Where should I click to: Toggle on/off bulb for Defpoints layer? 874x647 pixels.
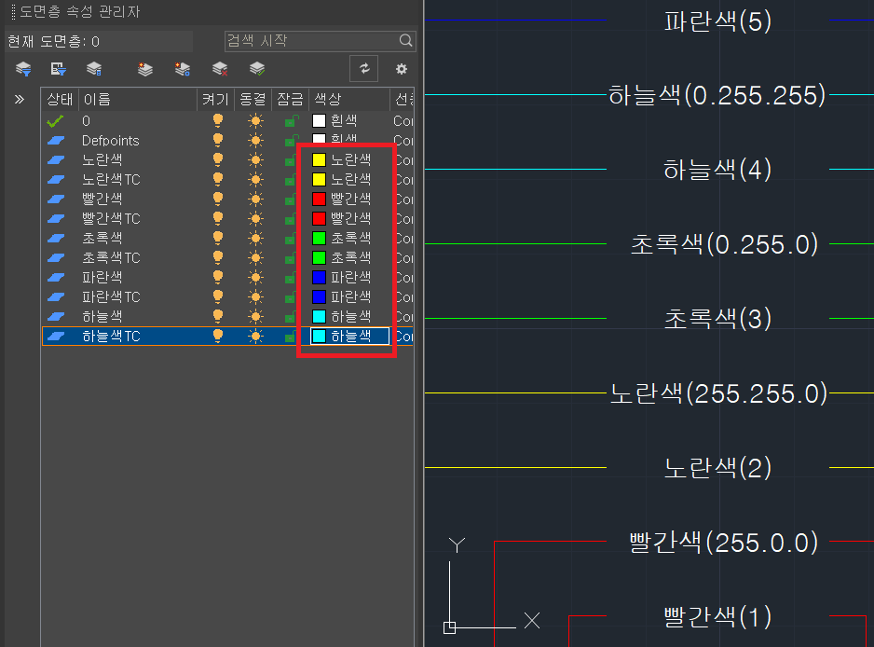[x=218, y=140]
